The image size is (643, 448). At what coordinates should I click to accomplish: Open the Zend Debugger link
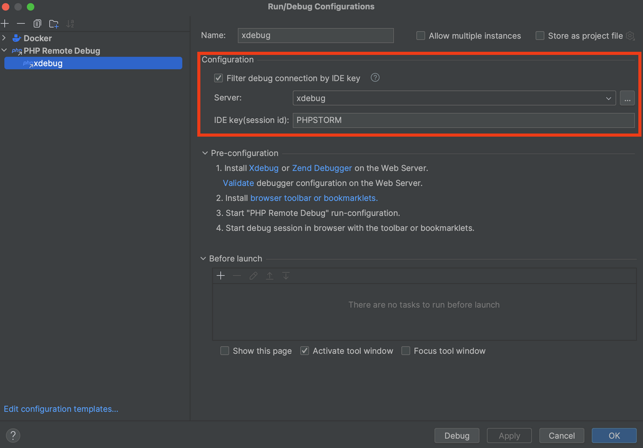point(322,168)
